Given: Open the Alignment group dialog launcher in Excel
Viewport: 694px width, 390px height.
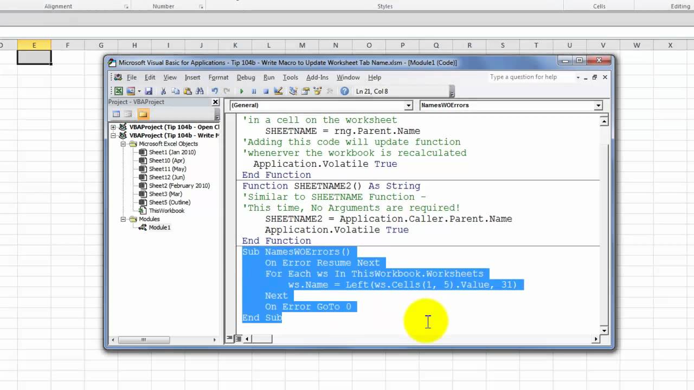Looking at the screenshot, I should tap(126, 7).
